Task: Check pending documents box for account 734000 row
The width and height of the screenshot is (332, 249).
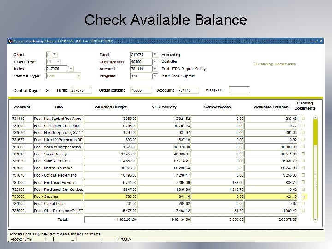Action: [303, 203]
